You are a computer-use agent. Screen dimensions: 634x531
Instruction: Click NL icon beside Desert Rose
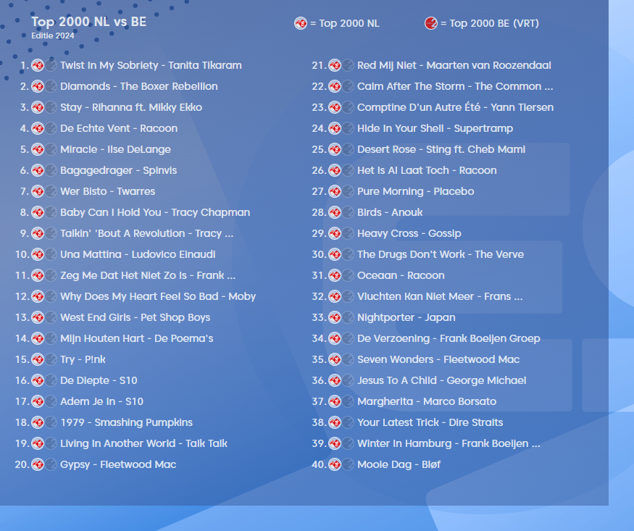[x=335, y=149]
